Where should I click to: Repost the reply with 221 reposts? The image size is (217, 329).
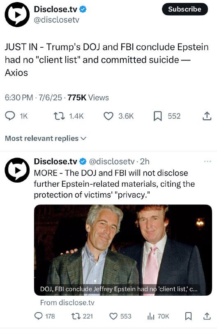(x=75, y=316)
